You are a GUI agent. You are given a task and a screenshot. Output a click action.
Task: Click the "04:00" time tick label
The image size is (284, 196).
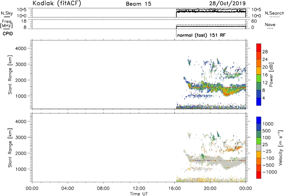coord(67,189)
